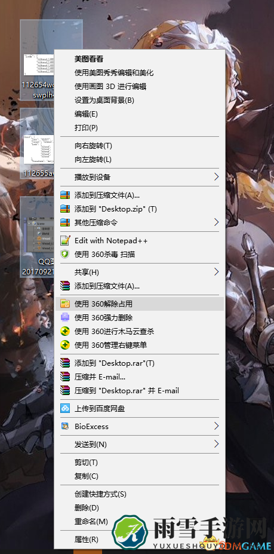Choose 设置为桌面背景(B) from the menu
The height and width of the screenshot is (554, 274).
pos(104,100)
